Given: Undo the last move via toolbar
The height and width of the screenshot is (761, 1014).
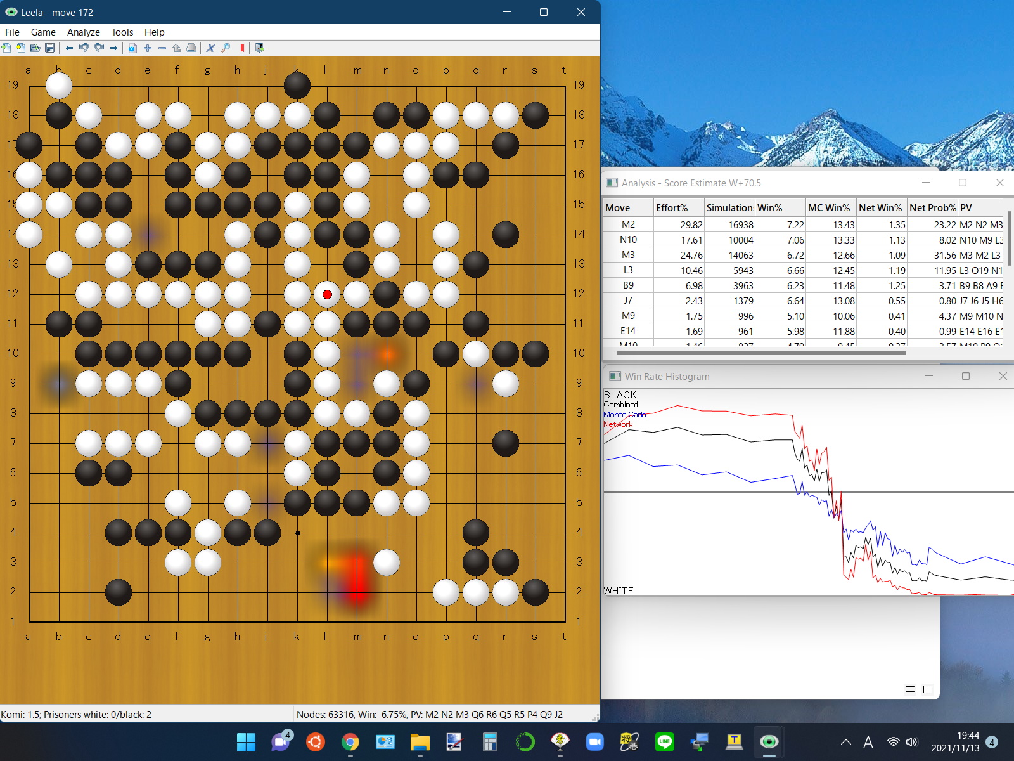Looking at the screenshot, I should pos(84,48).
